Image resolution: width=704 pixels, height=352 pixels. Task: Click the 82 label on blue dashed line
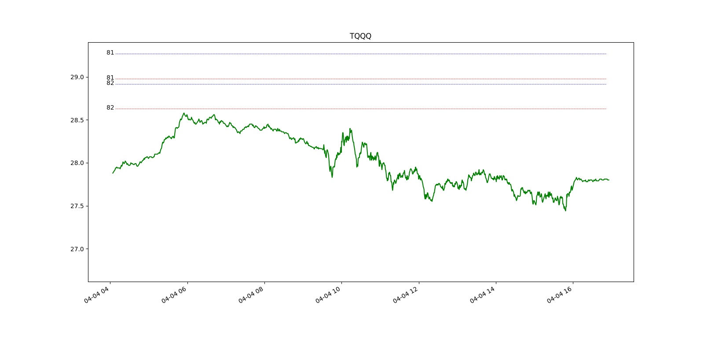click(110, 83)
